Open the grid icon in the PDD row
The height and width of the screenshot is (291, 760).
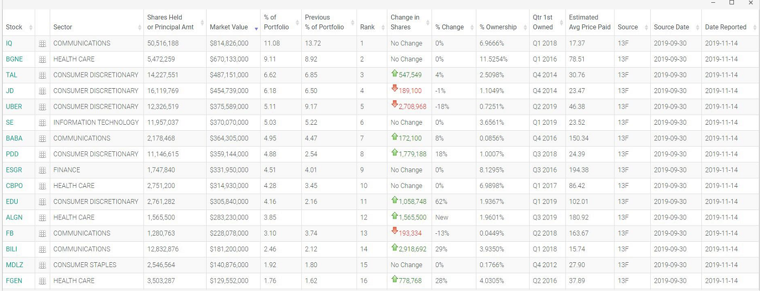pyautogui.click(x=42, y=154)
